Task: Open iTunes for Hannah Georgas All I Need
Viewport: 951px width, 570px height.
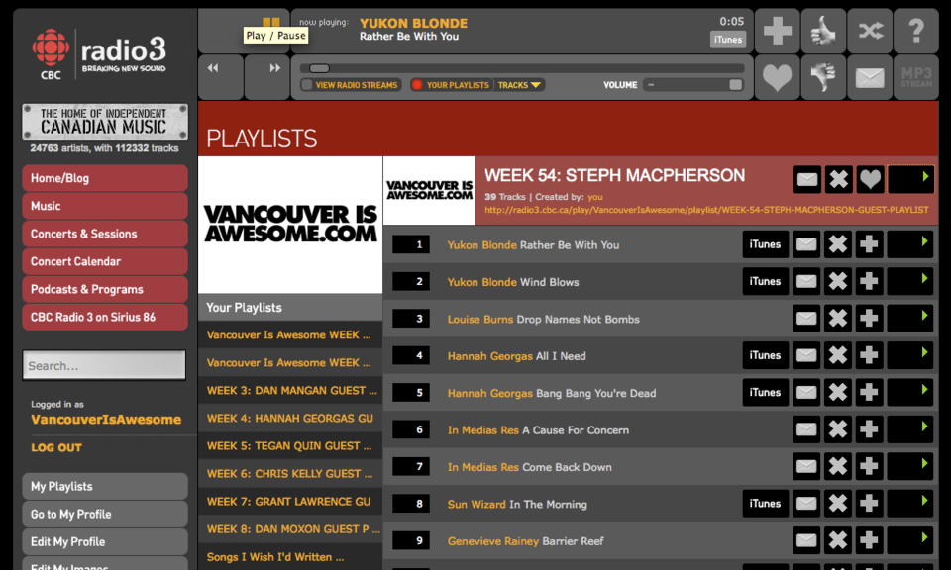Action: (766, 355)
